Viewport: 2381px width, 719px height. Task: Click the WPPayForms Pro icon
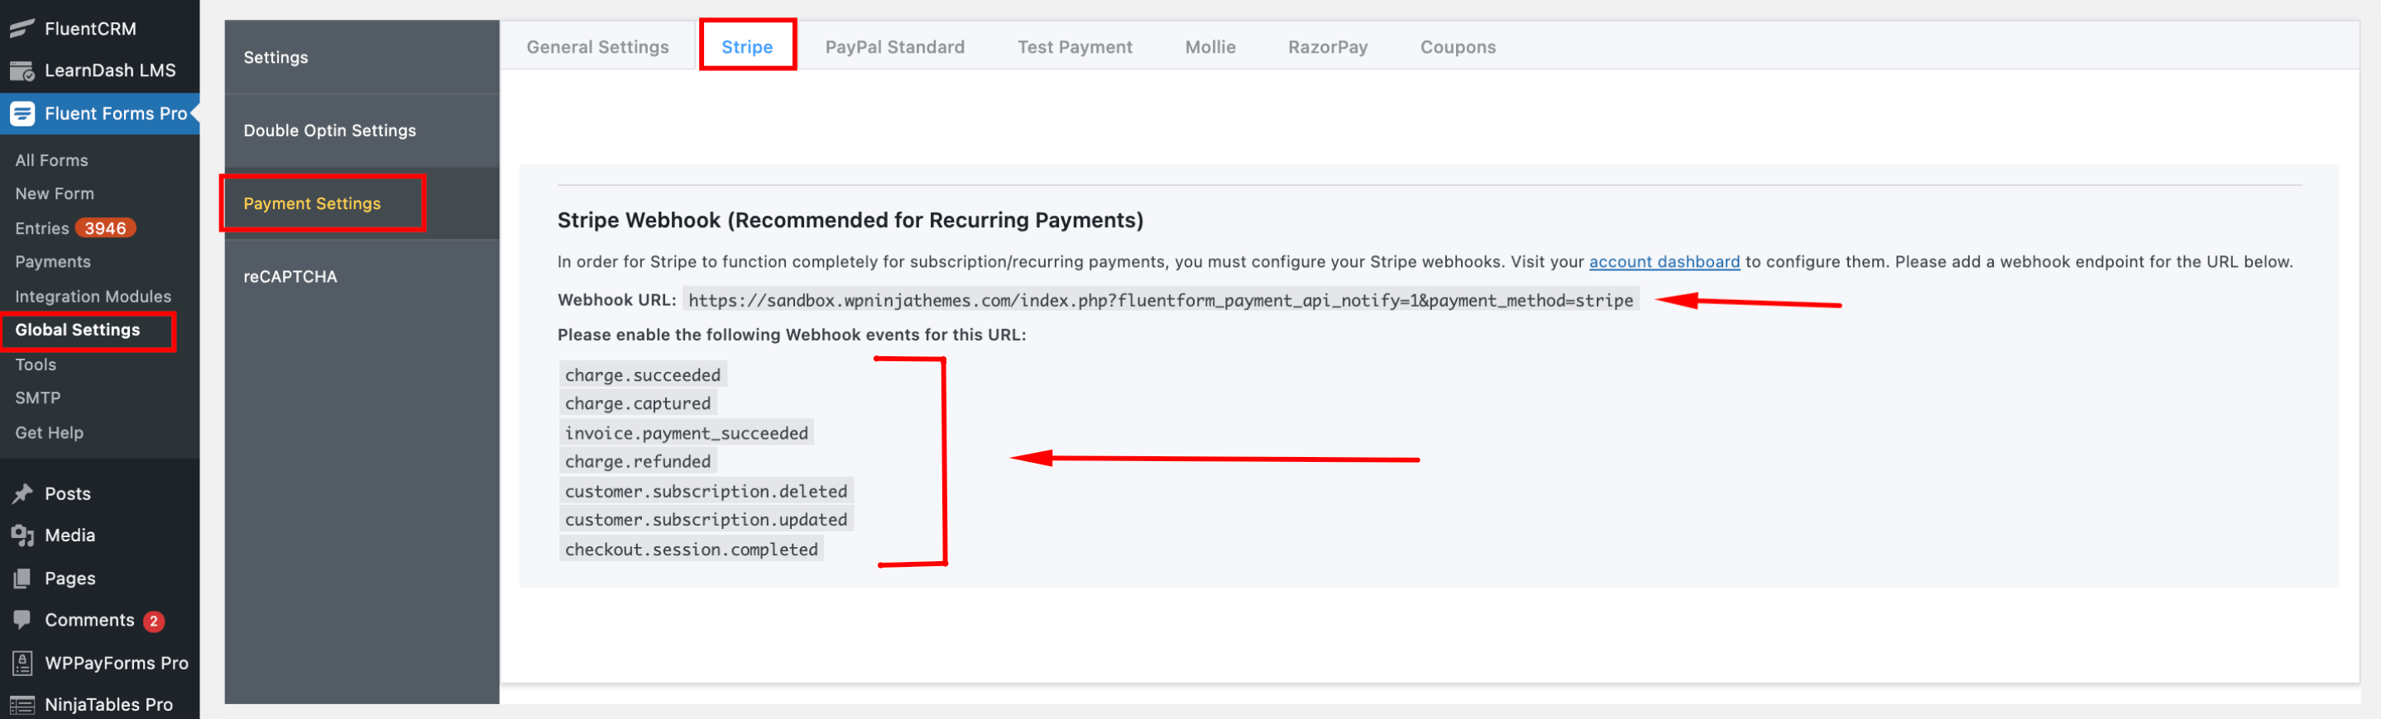coord(22,663)
